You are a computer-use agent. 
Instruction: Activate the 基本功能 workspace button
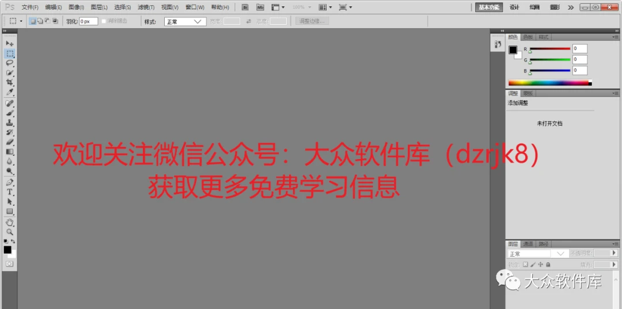489,7
